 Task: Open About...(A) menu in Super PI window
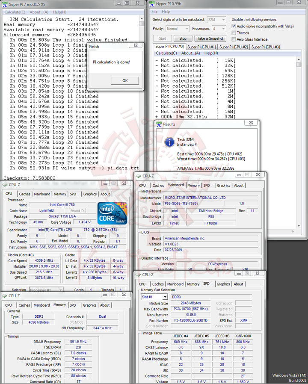coord(39,12)
